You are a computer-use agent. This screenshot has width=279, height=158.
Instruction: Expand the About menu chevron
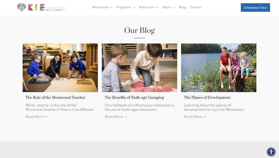pos(174,7)
